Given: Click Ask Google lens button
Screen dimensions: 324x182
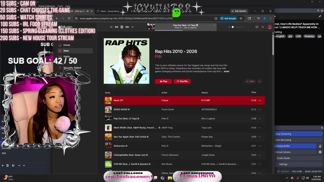Looking at the screenshot, I should 228,18.
